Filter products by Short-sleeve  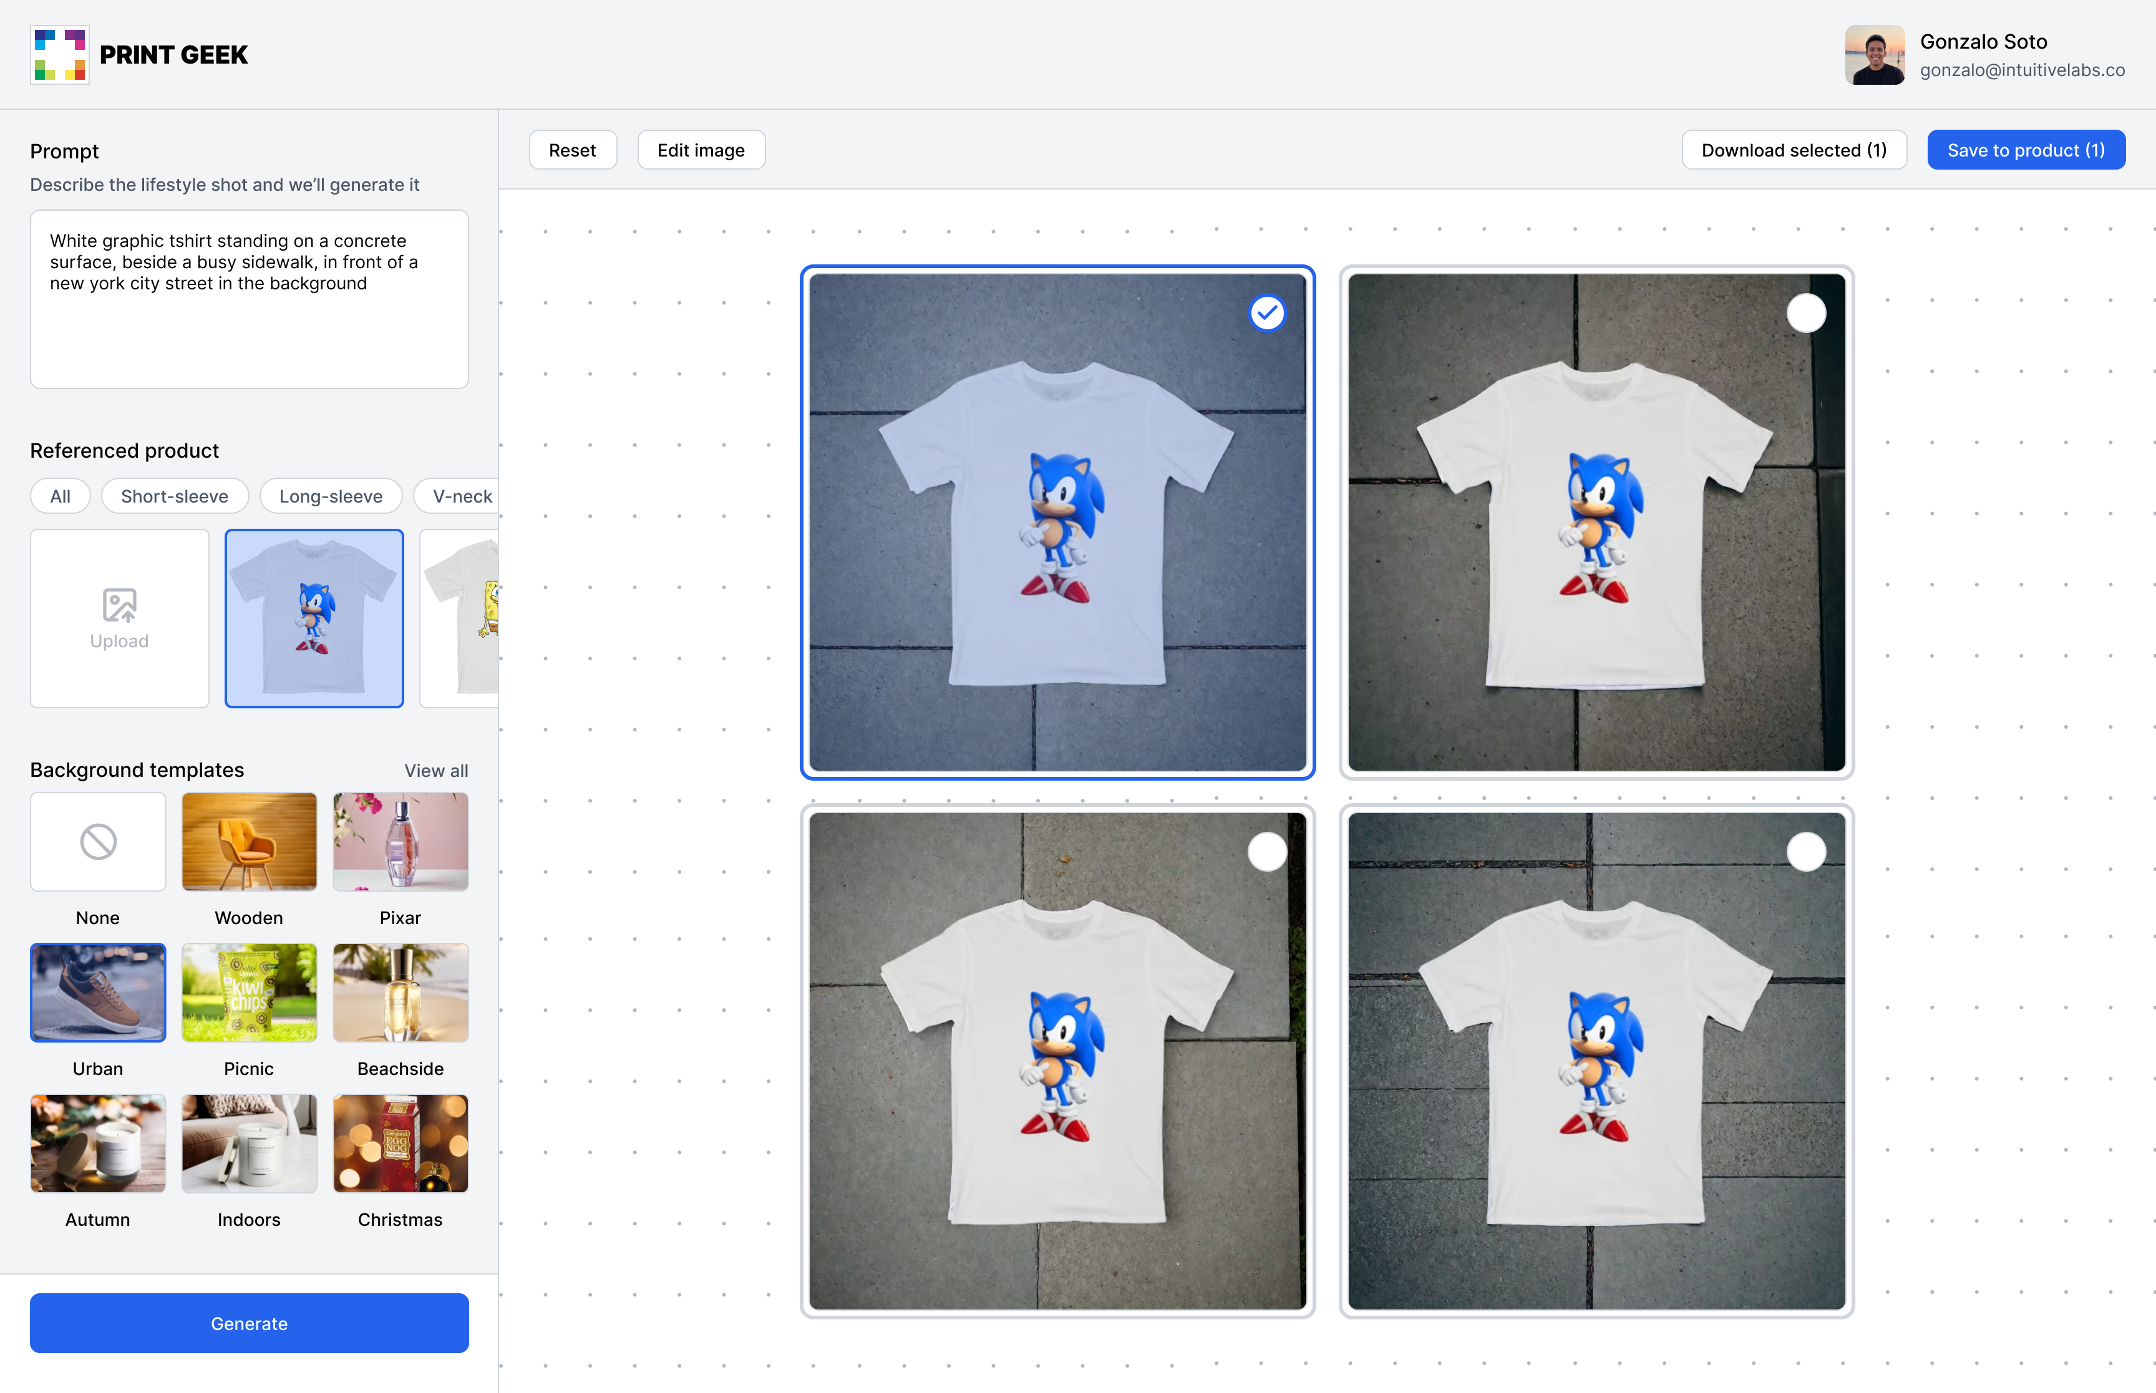click(x=175, y=496)
